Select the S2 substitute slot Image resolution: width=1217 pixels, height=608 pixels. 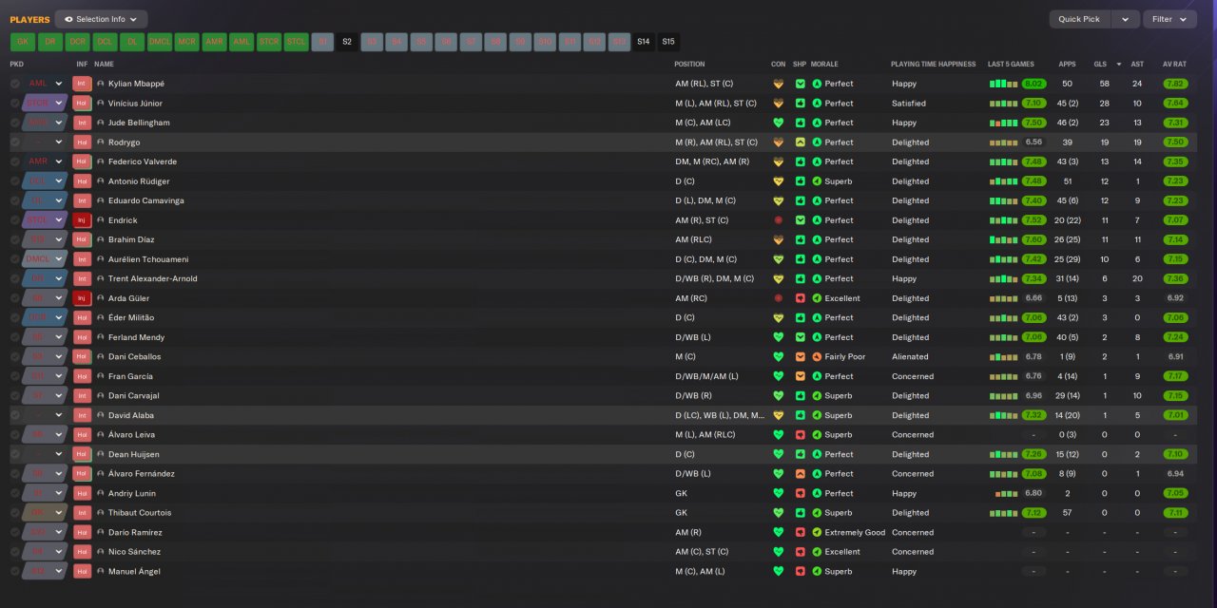click(347, 42)
